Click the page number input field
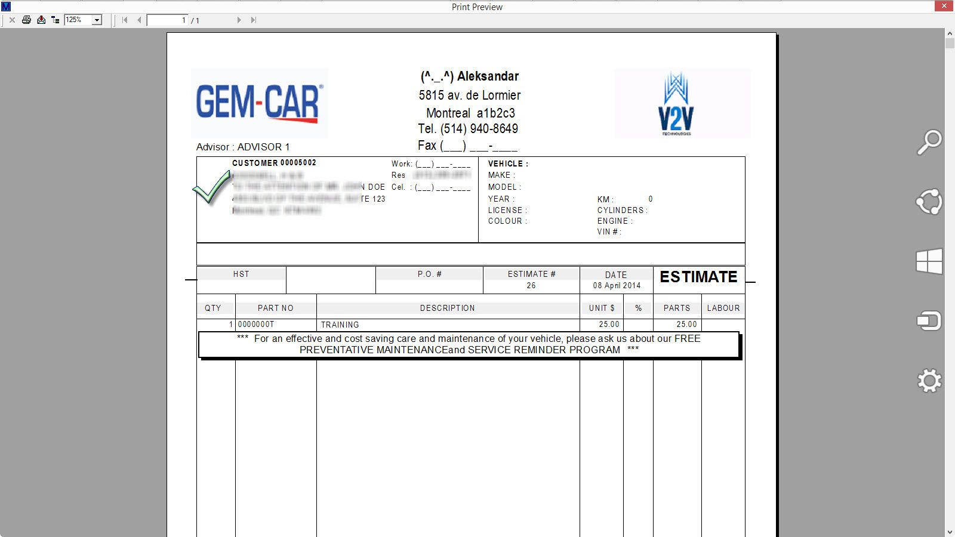 point(168,20)
